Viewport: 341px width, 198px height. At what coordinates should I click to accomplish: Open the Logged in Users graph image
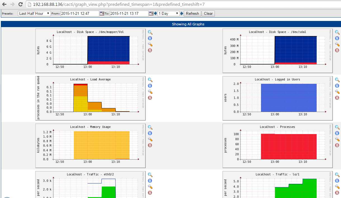pos(277,98)
